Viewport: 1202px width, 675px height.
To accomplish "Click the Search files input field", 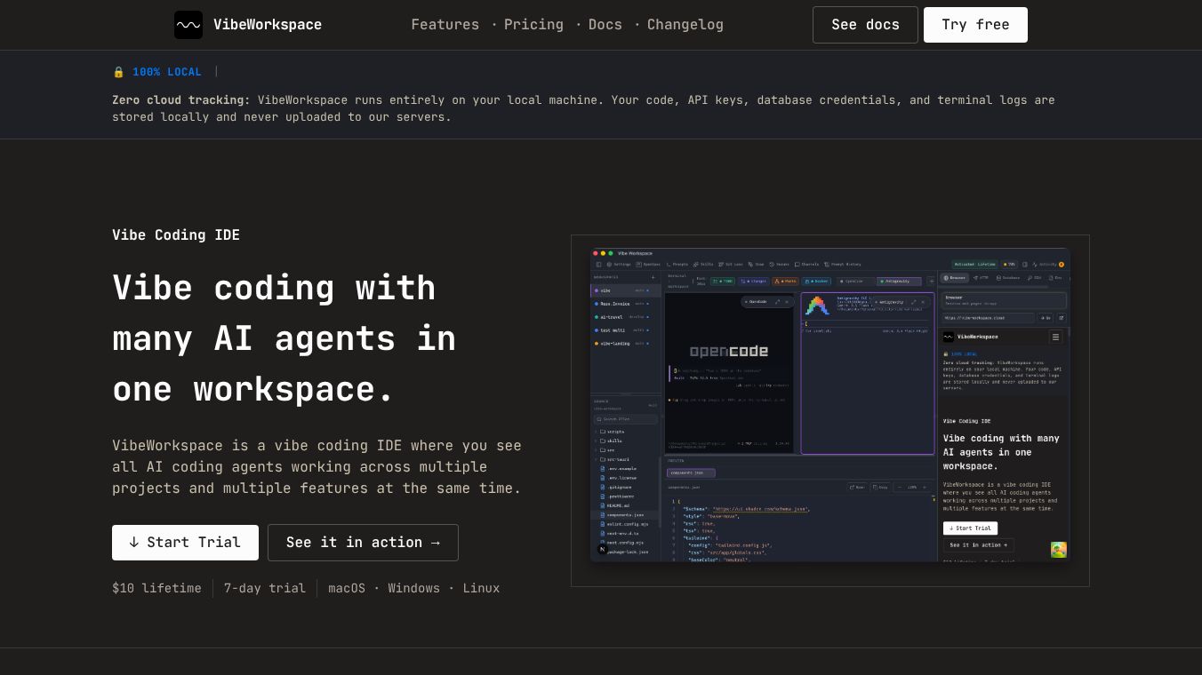I will click(x=626, y=419).
